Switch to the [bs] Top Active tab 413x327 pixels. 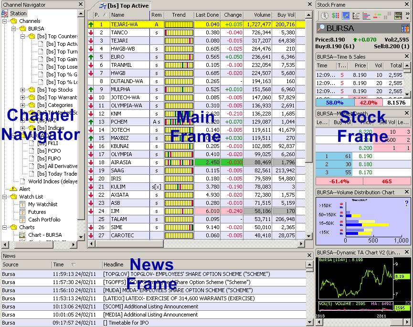124,6
